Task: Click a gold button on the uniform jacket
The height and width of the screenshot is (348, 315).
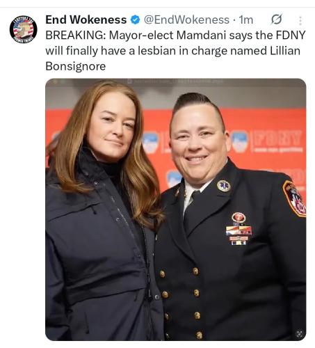Action: [x=195, y=271]
